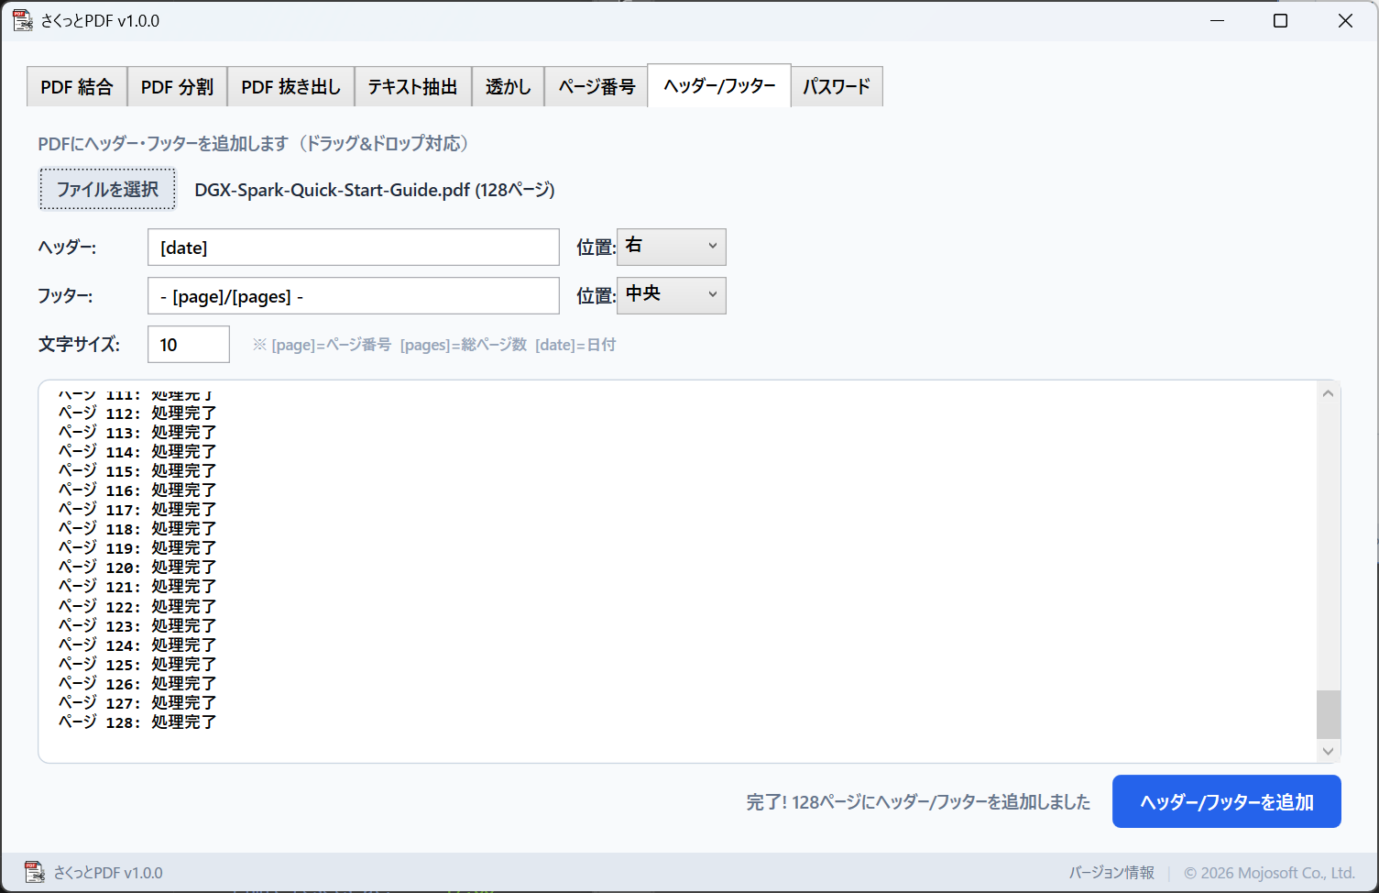
Task: Select the PDF 抜き出し tab
Action: point(290,87)
